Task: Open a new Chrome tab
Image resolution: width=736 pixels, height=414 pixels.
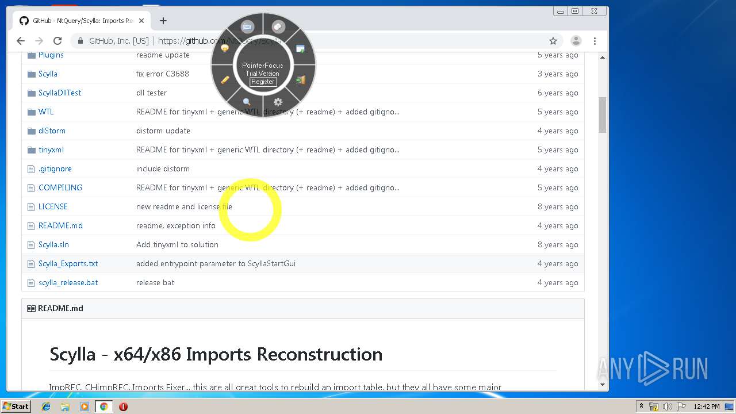Action: pos(163,21)
